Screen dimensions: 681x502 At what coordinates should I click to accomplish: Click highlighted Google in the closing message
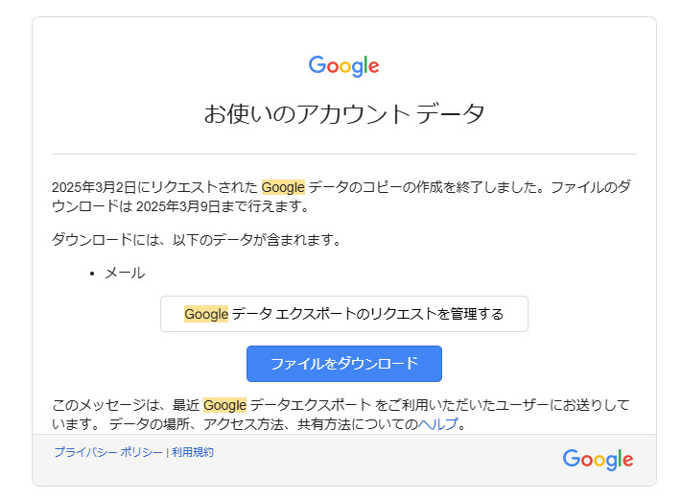(225, 405)
